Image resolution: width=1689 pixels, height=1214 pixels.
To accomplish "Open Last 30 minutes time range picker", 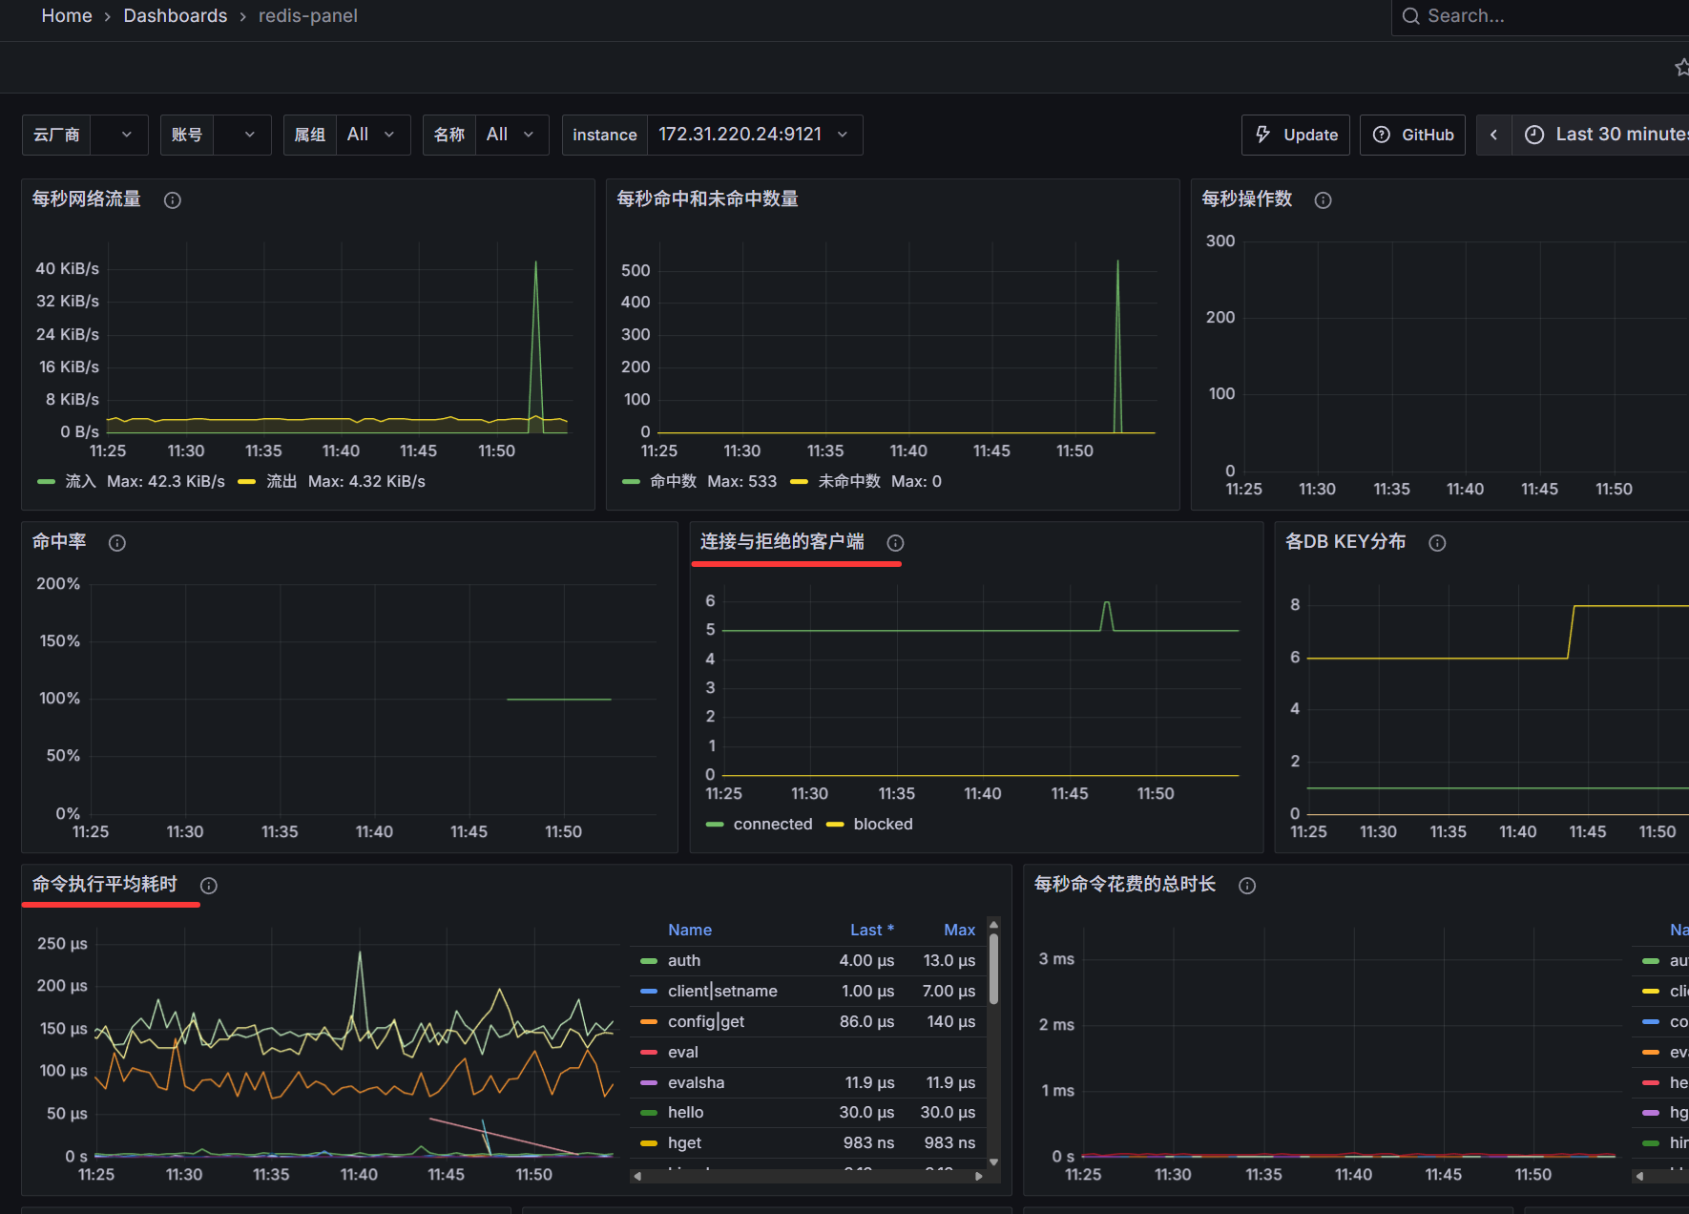I will (x=1601, y=135).
